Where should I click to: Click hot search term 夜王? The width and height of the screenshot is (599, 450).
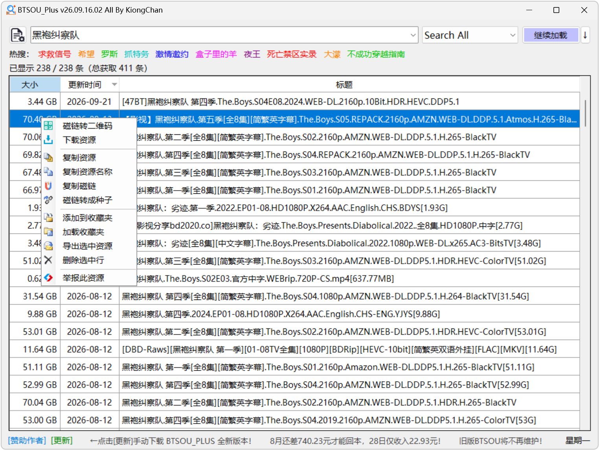(x=252, y=54)
